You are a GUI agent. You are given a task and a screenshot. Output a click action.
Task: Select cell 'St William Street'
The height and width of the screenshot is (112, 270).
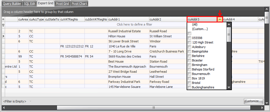click(168, 36)
